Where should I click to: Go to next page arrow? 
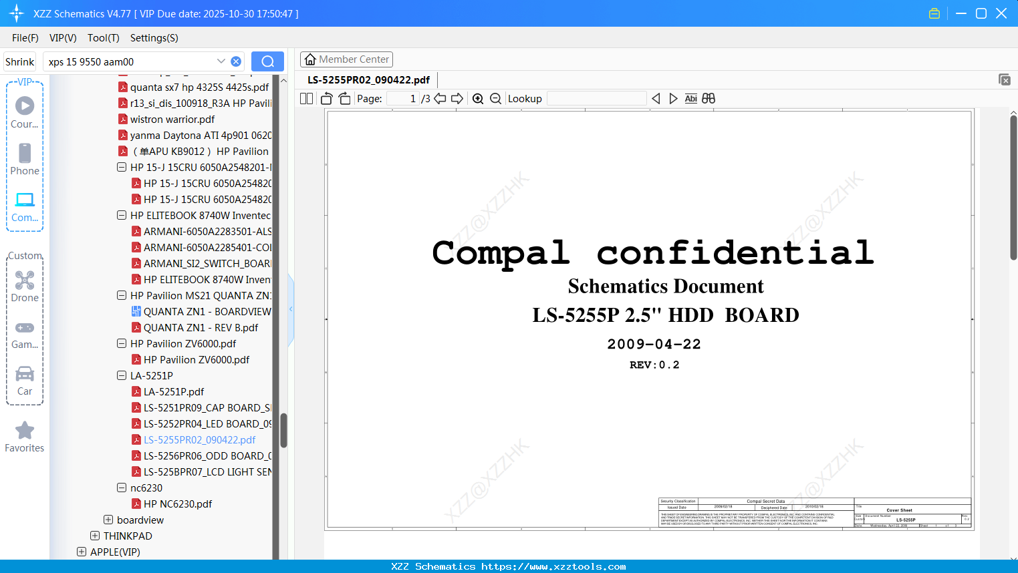point(457,98)
